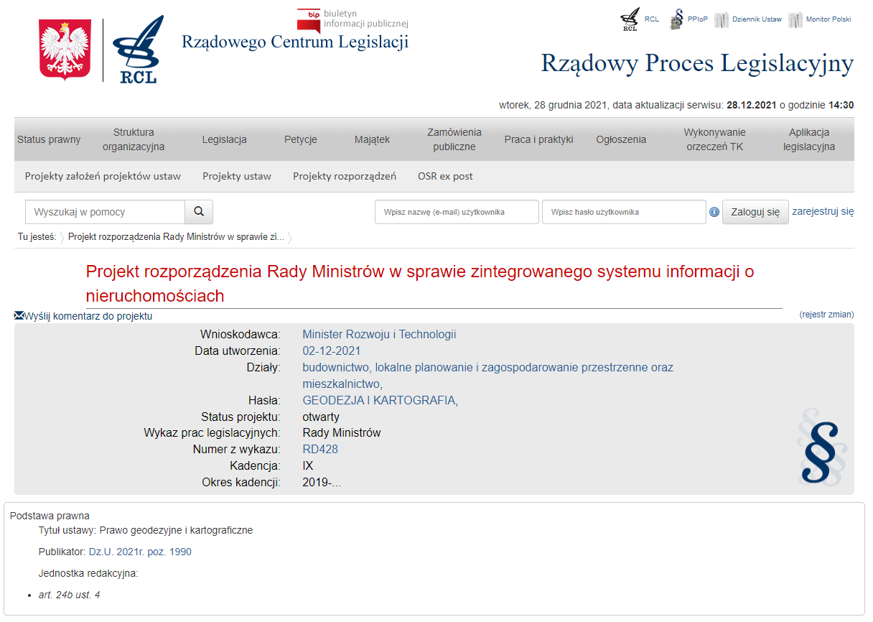
Task: Click envelope icon to send project comment
Action: pos(19,315)
